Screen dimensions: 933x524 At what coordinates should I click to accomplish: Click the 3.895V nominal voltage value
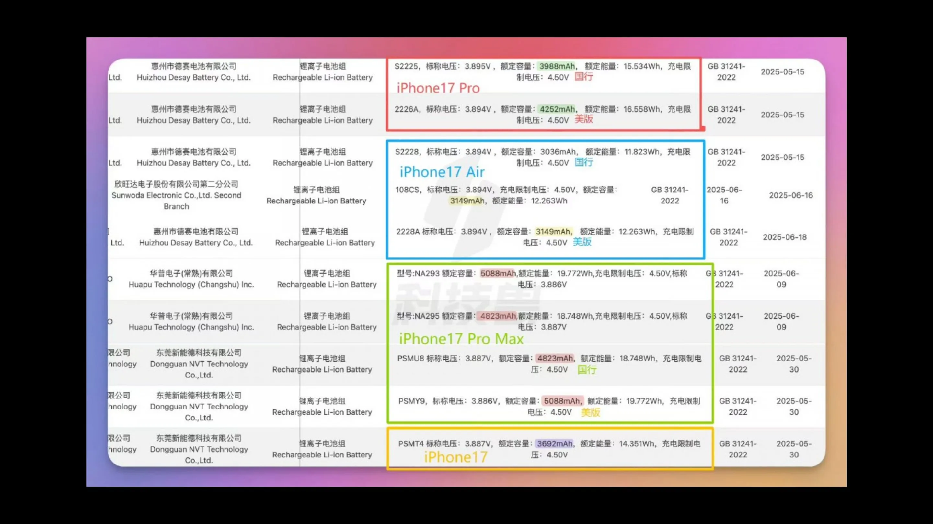478,66
